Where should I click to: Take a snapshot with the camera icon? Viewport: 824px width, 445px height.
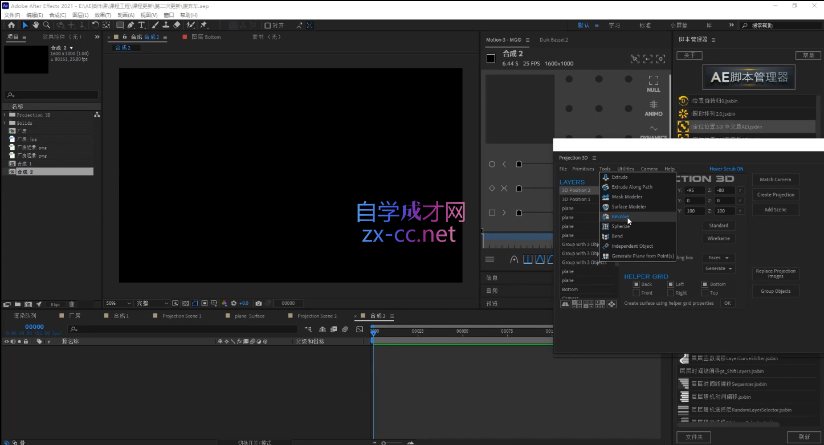coord(259,304)
